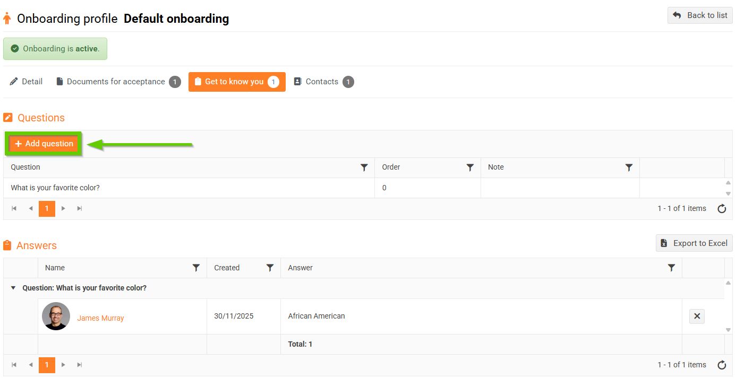Viewport: 736px width, 379px height.
Task: Open filter for Order column
Action: click(470, 168)
